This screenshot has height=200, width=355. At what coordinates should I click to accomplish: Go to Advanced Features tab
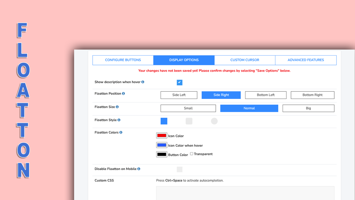(x=306, y=60)
